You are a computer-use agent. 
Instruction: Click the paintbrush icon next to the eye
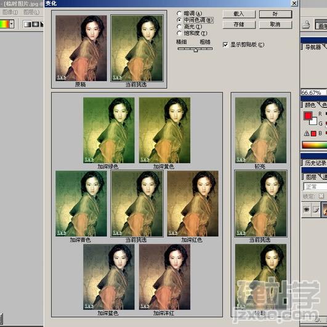[316, 210]
